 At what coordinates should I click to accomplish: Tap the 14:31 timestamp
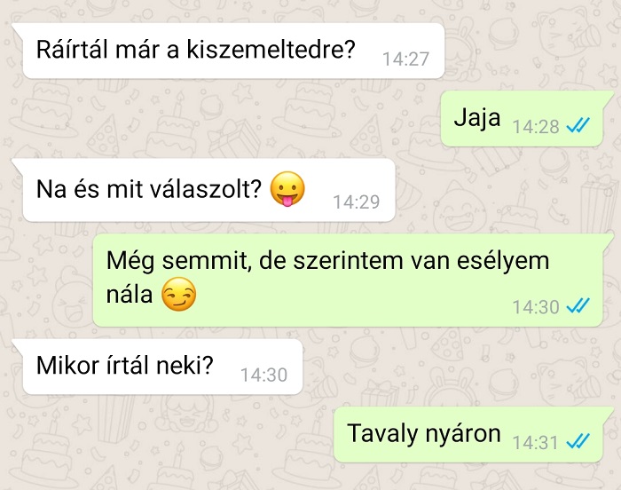click(x=536, y=442)
